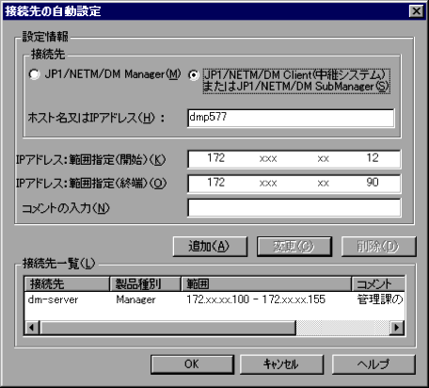Click the 範囲 column header
The height and width of the screenshot is (388, 429).
coord(266,284)
